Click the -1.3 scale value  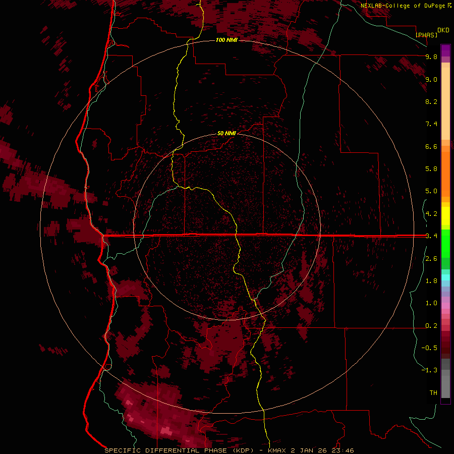[429, 370]
